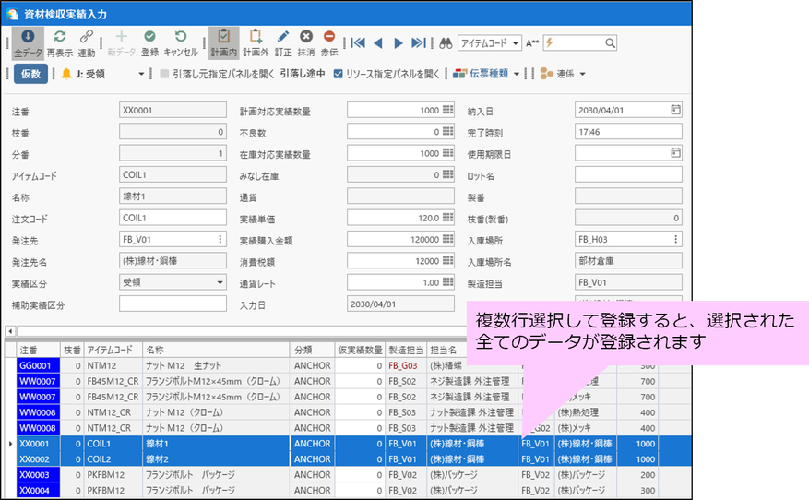
Task: Click the 仮数 button
Action: click(x=30, y=74)
